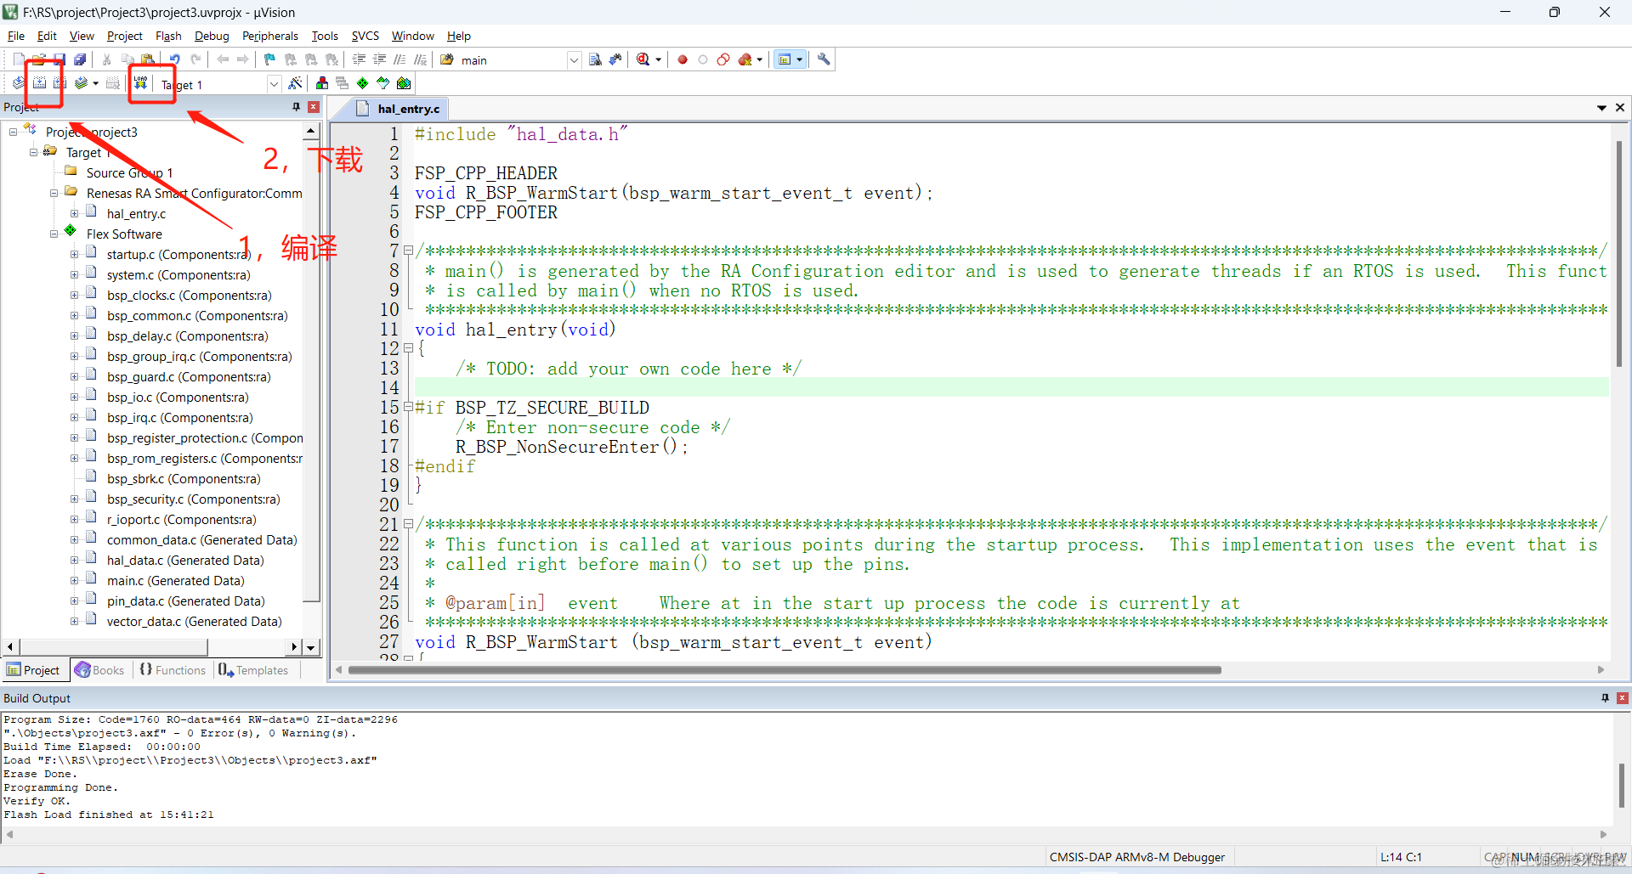Screen dimensions: 1632x874
Task: Collapse code fold at line 12
Action: pyautogui.click(x=408, y=348)
